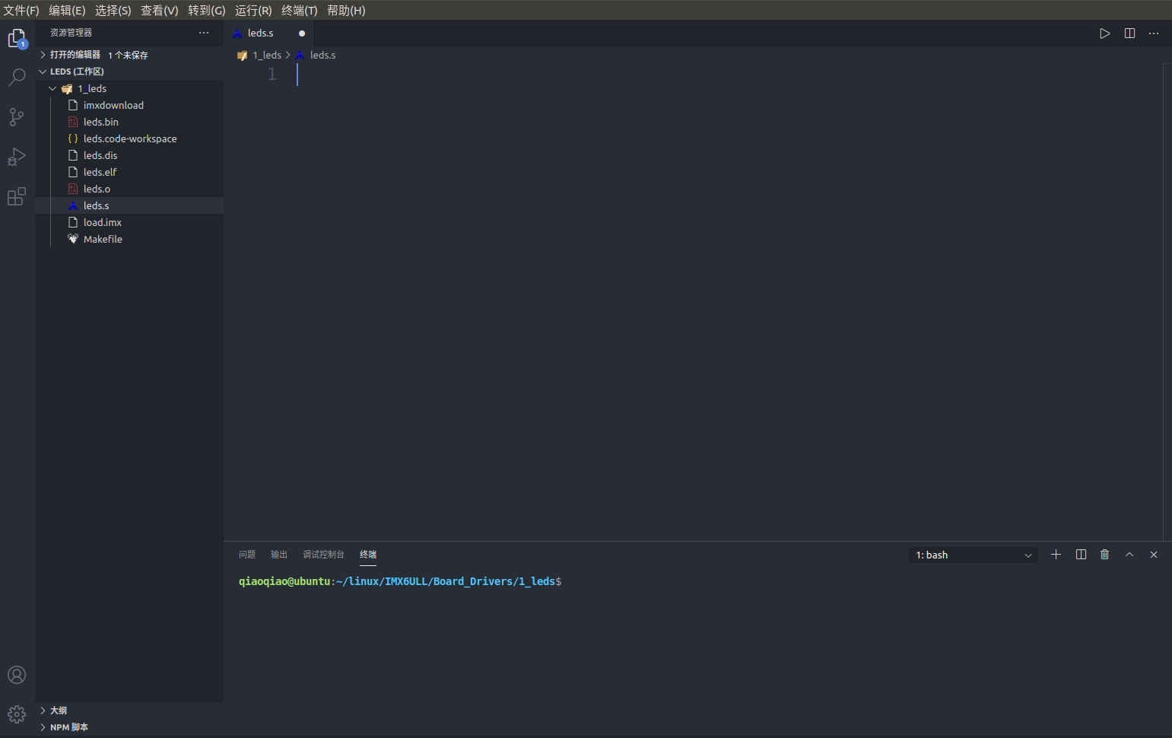Open Explorer panel ellipsis menu

coord(204,33)
